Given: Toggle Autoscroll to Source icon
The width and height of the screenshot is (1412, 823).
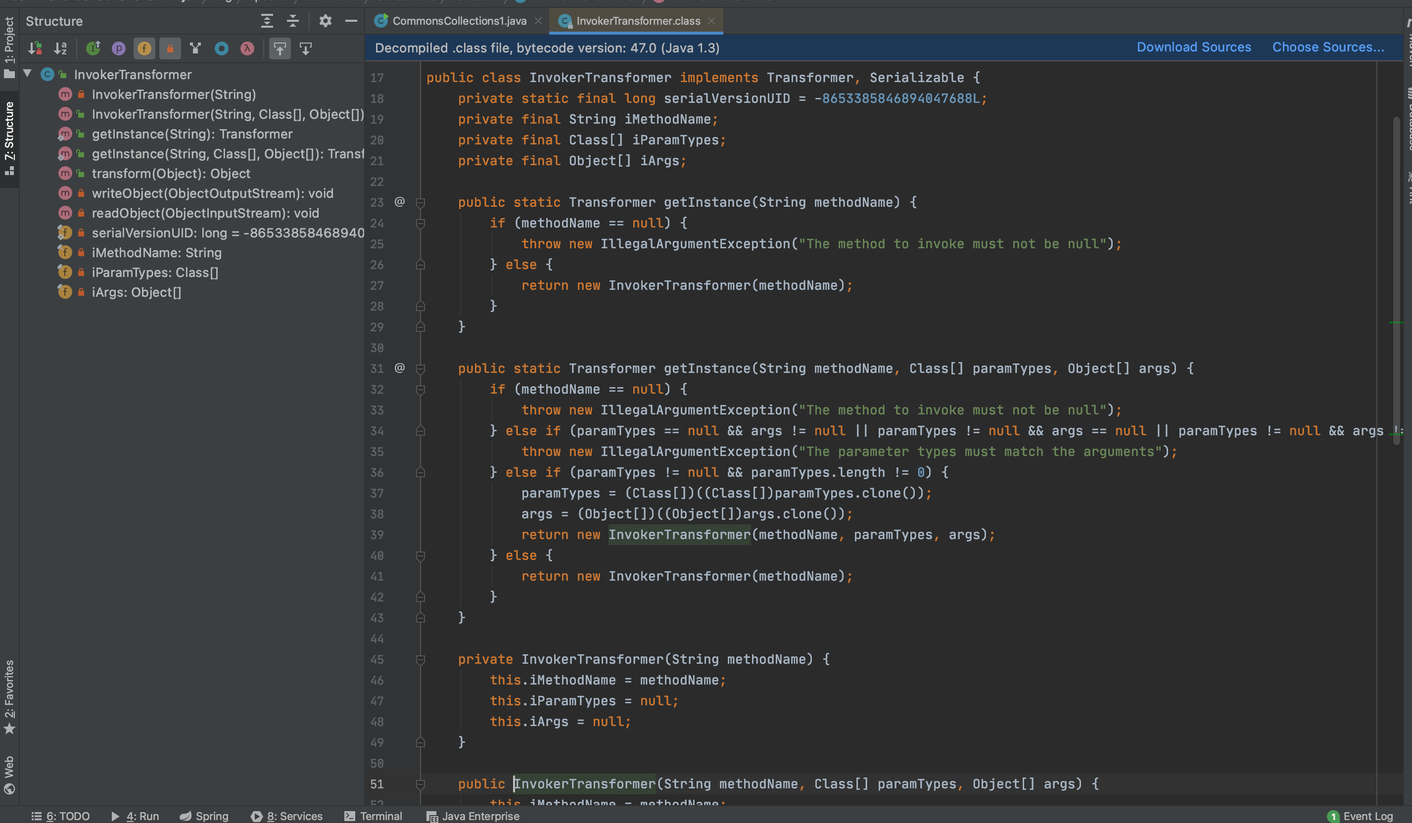Looking at the screenshot, I should [280, 49].
